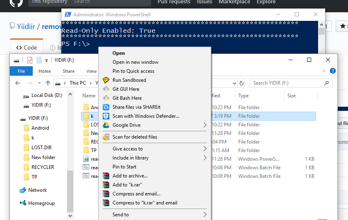Click the WinRAR icon beside Add to archive
348x220 pixels.
click(106, 176)
